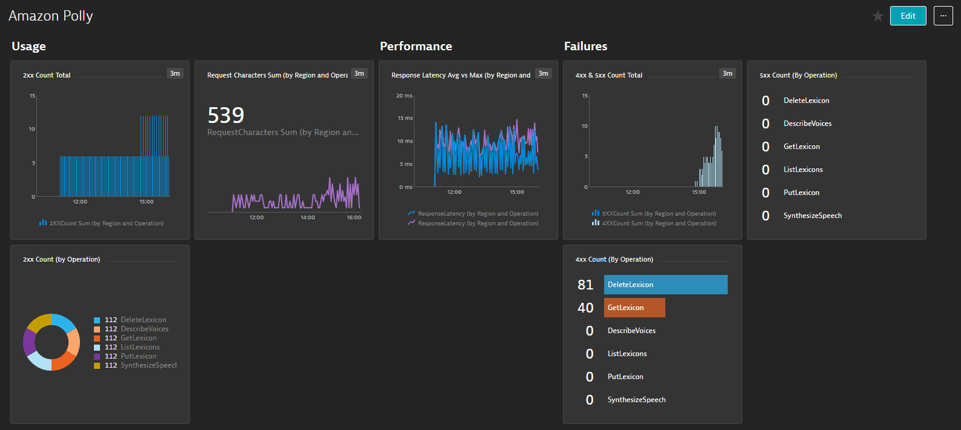Viewport: 961px width, 430px height.
Task: Click the Failures section heading
Action: tap(585, 46)
